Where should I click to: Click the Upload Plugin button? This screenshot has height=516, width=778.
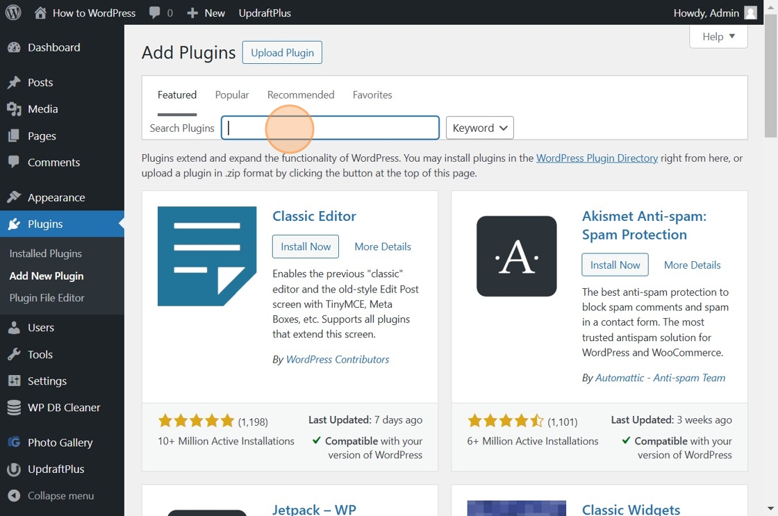coord(282,53)
